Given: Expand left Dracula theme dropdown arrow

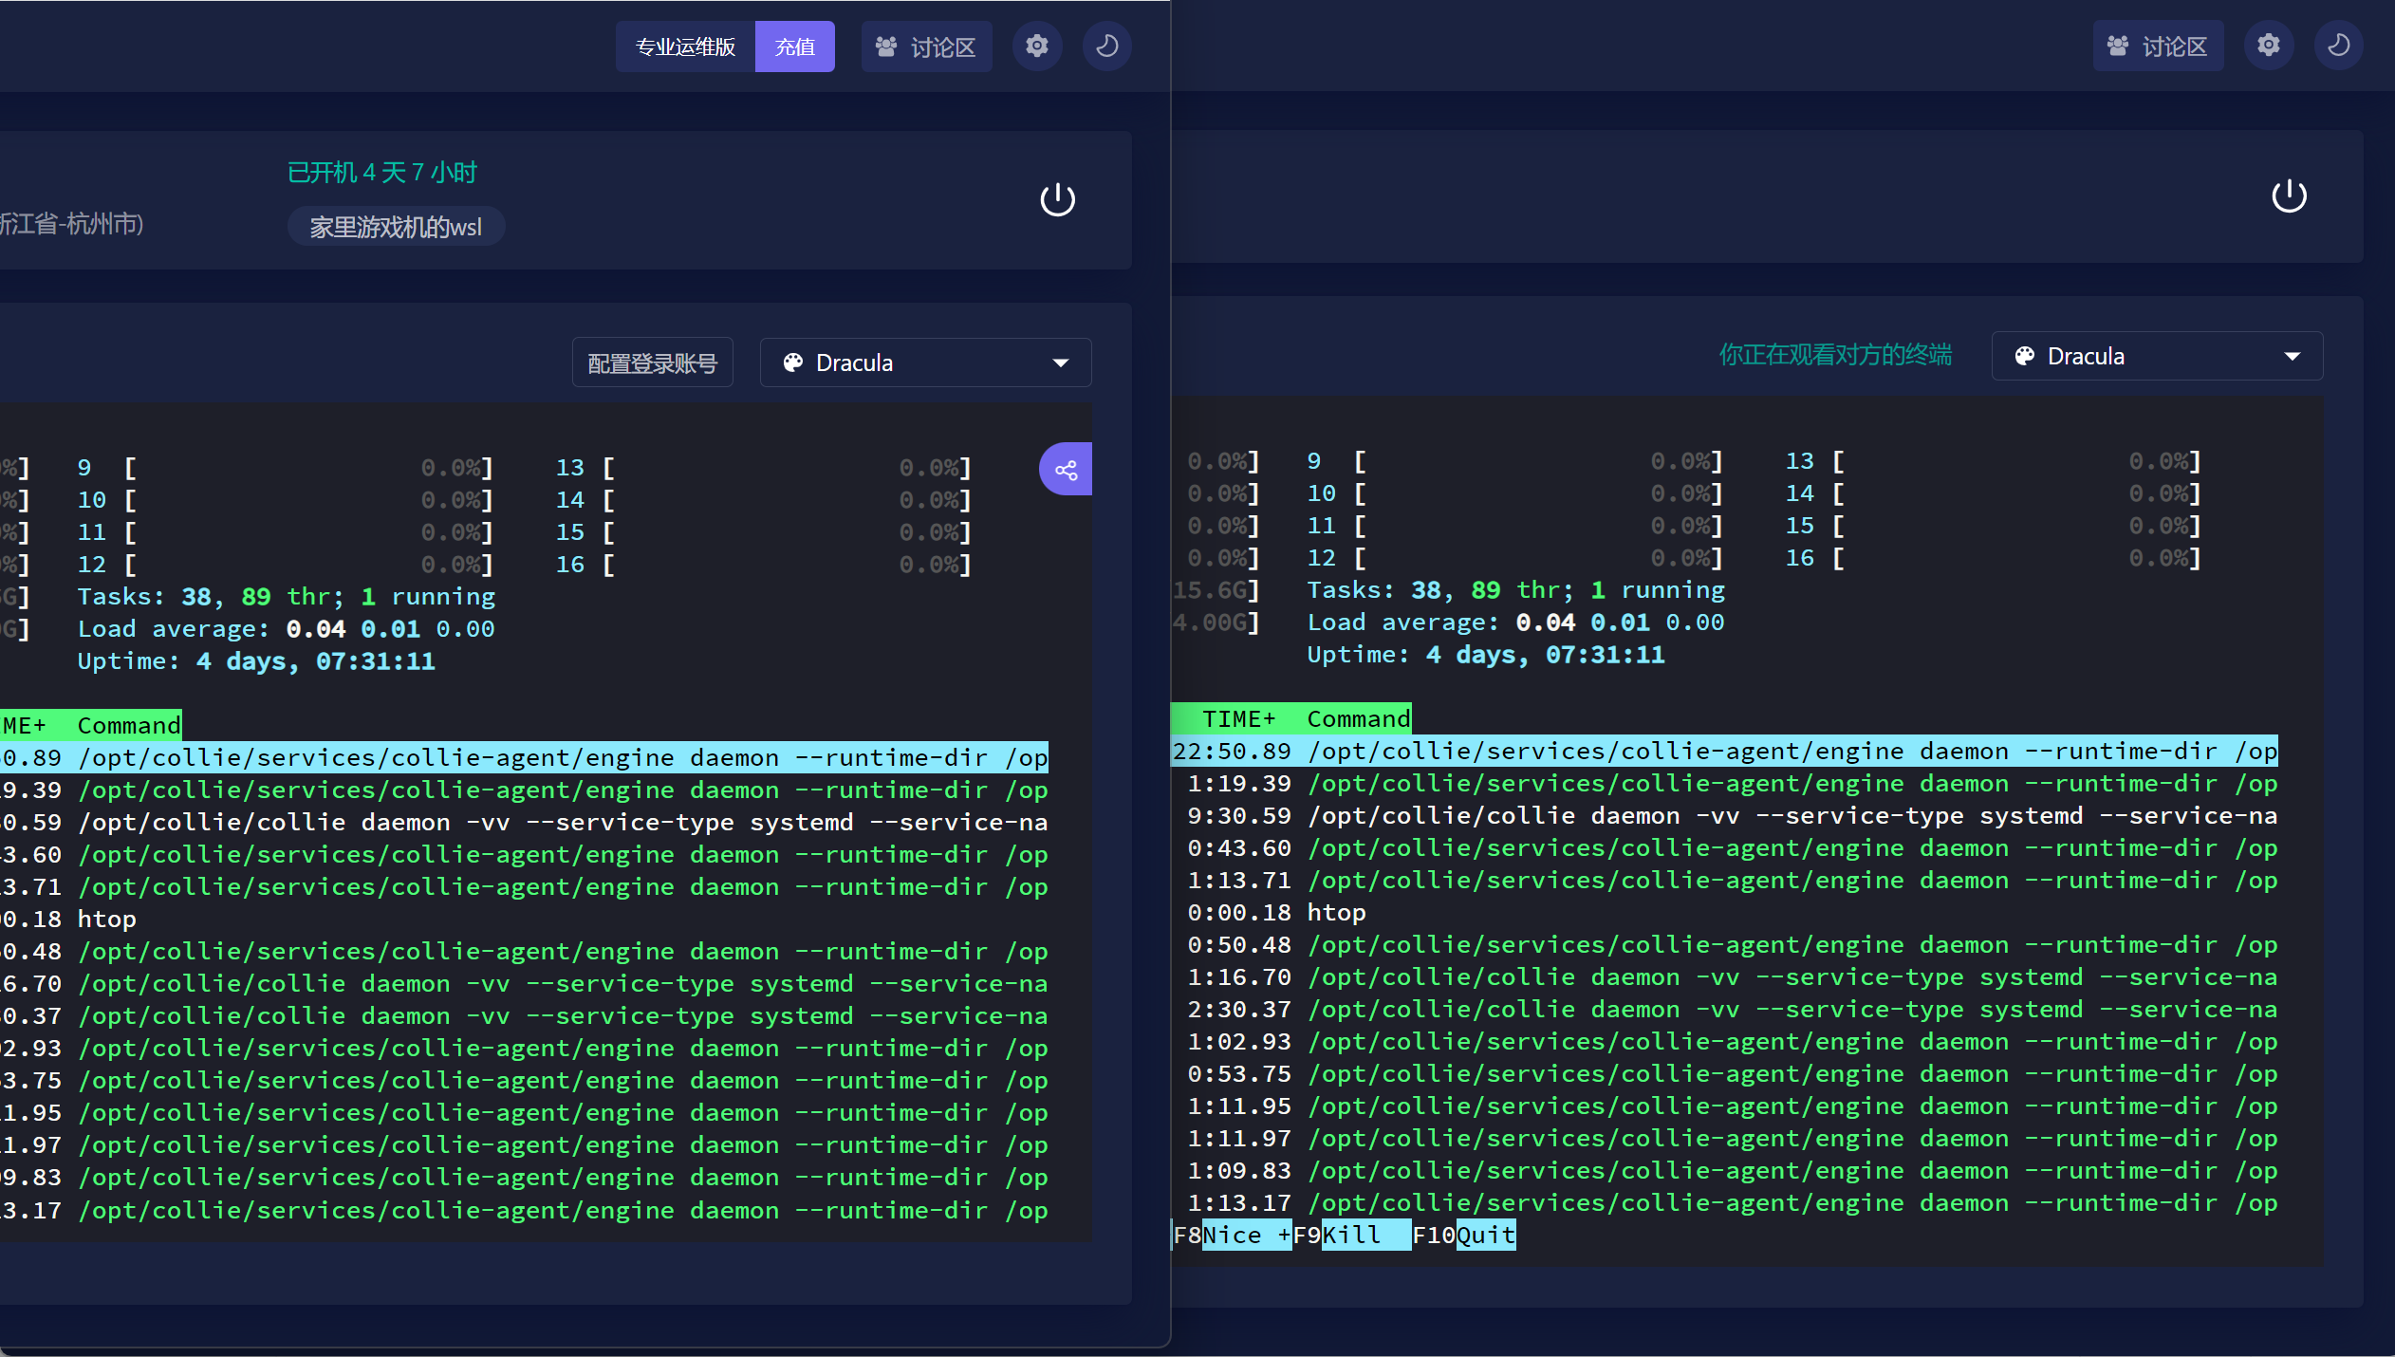Looking at the screenshot, I should click(1061, 362).
